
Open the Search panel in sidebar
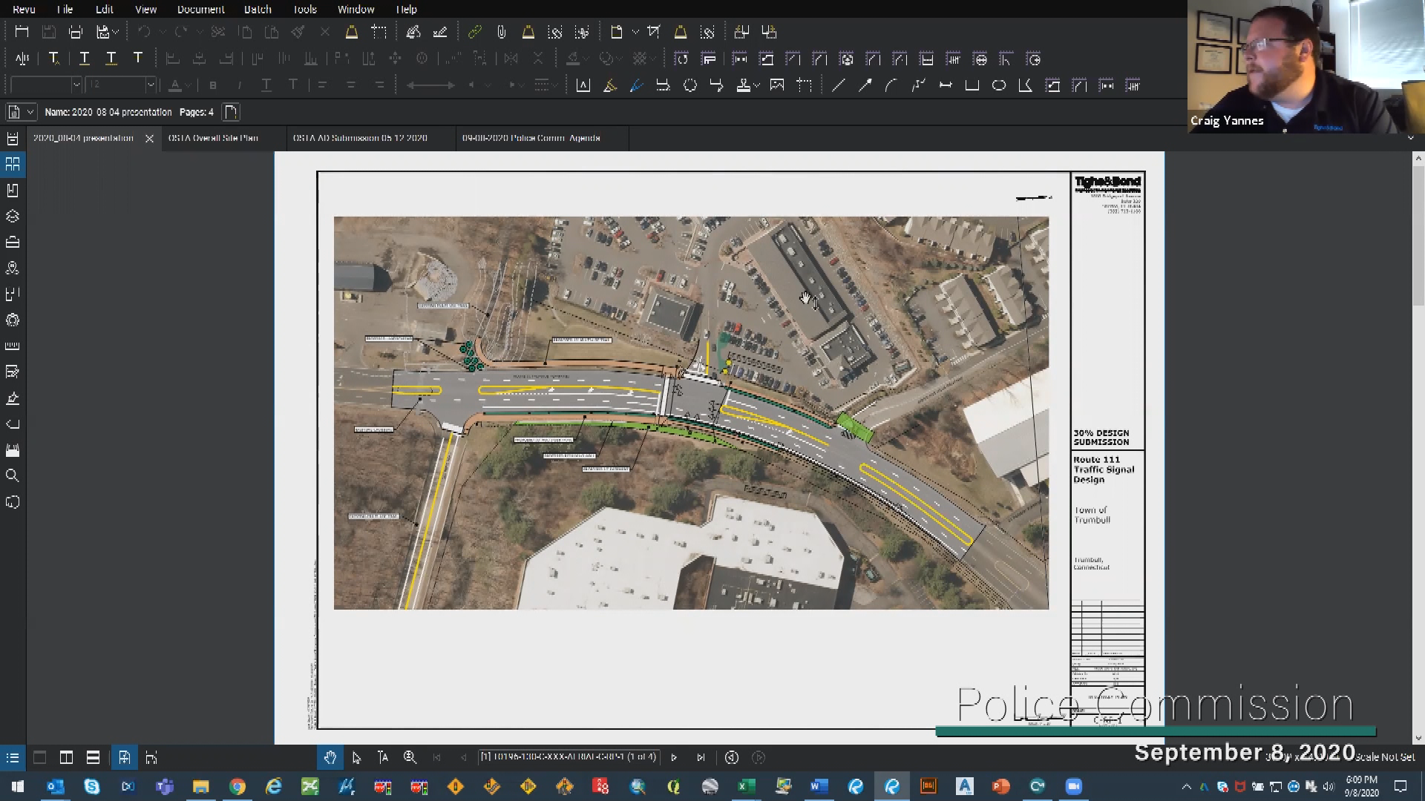click(x=13, y=476)
